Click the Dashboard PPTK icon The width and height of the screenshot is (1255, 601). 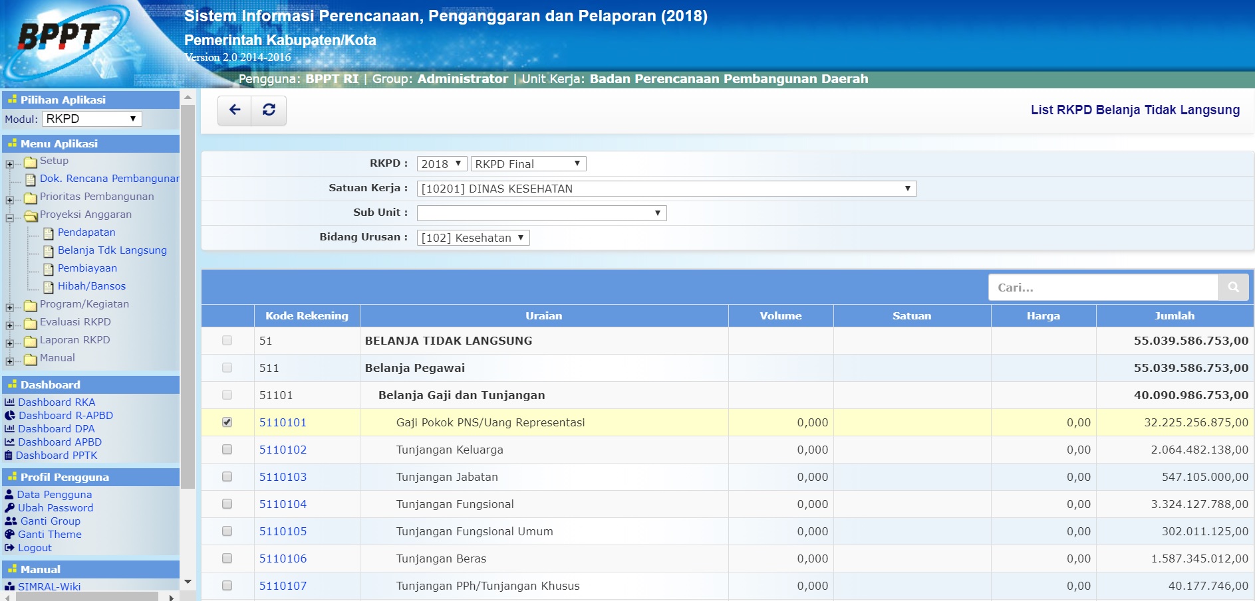click(x=11, y=455)
